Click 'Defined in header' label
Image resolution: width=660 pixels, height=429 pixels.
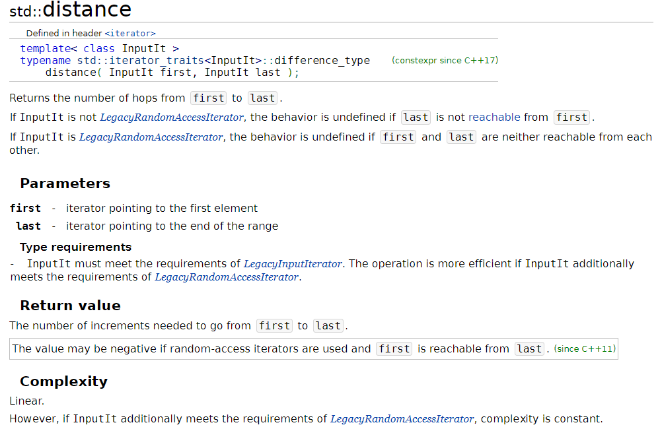64,33
